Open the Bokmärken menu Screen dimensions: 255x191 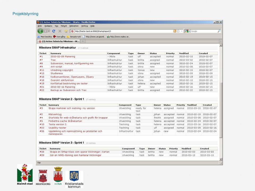point(74,26)
